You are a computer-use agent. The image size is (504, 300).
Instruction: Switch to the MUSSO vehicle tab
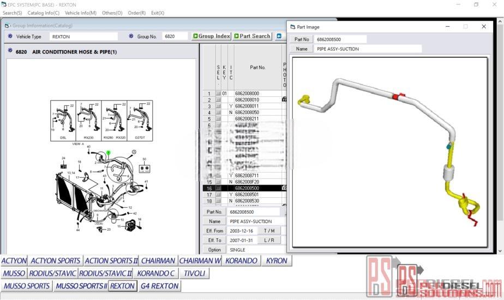pos(14,273)
